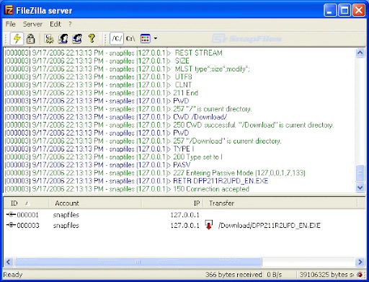The image size is (369, 282).
Task: Click the log line 'PASV'
Action: click(97, 165)
